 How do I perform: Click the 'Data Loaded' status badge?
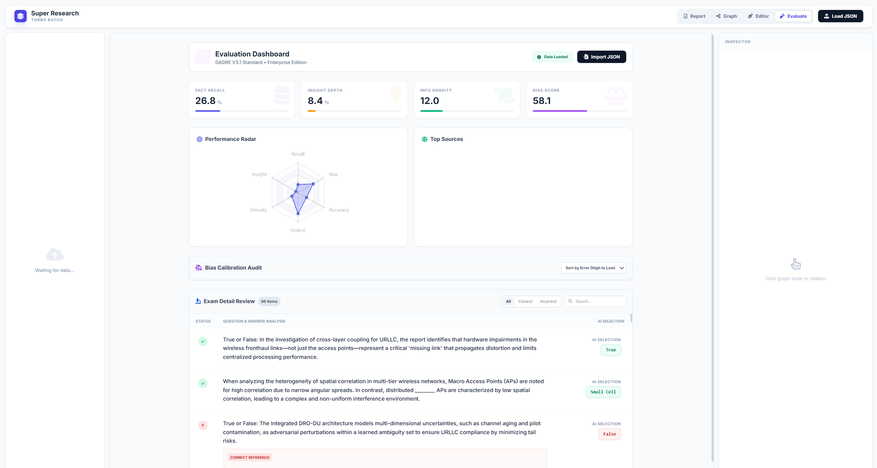pos(552,57)
